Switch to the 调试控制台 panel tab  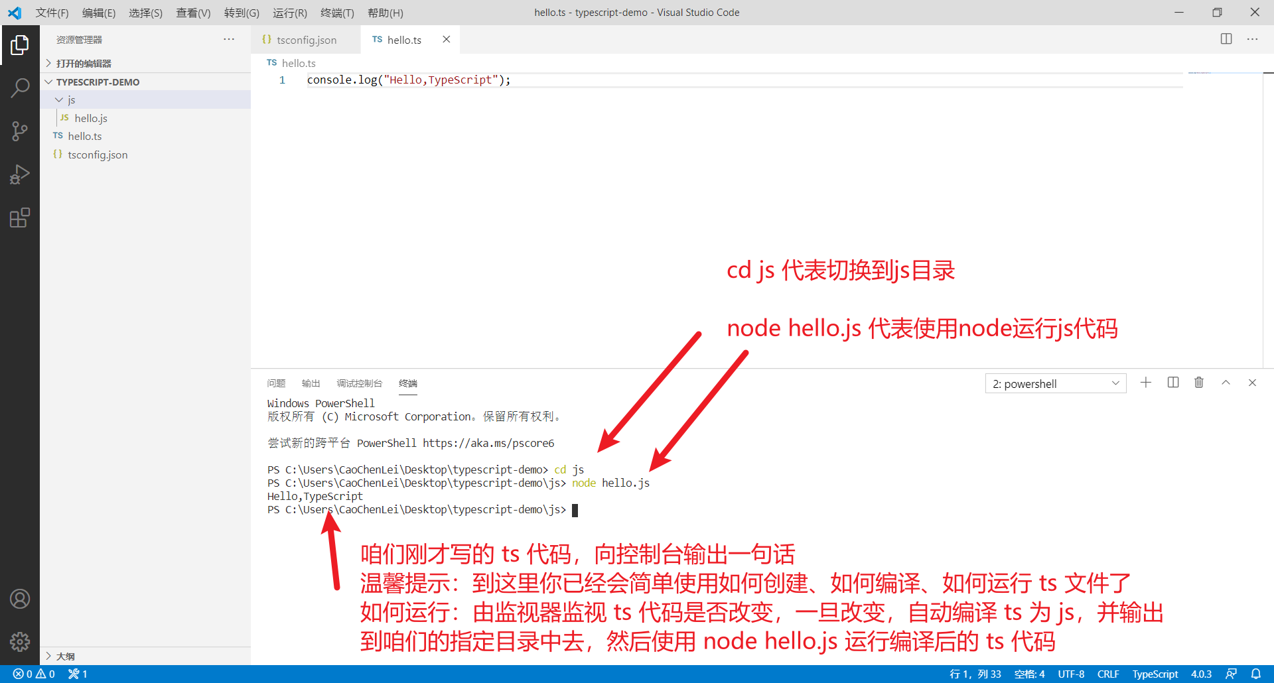pos(359,383)
